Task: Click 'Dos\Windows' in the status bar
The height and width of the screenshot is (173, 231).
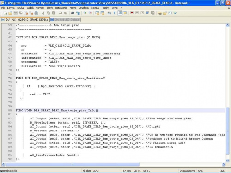Action: coord(187,171)
